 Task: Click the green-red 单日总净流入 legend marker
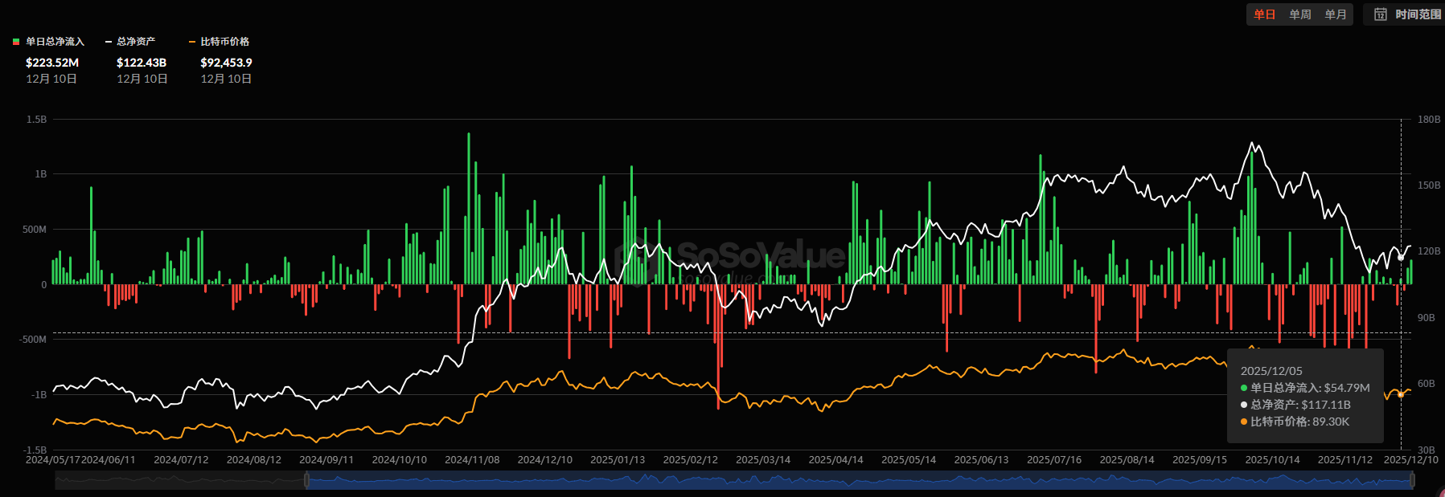[x=16, y=42]
